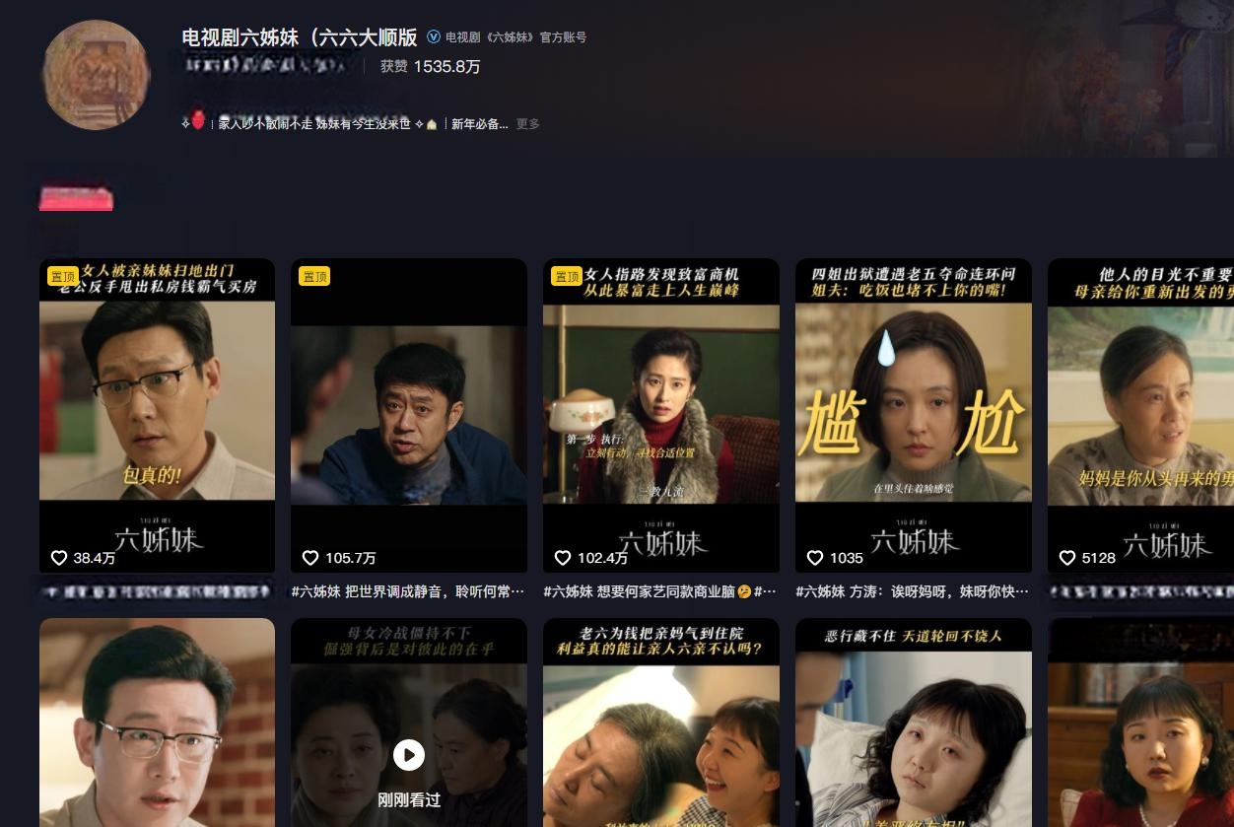
Task: Open video titled 女人指路发现致富商机
Action: click(661, 416)
